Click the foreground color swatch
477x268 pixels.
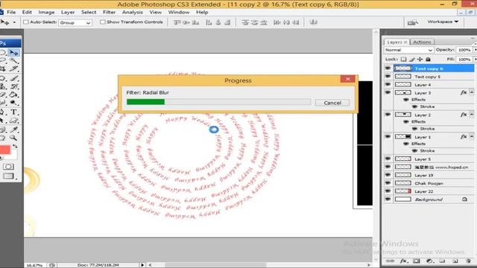(5, 150)
